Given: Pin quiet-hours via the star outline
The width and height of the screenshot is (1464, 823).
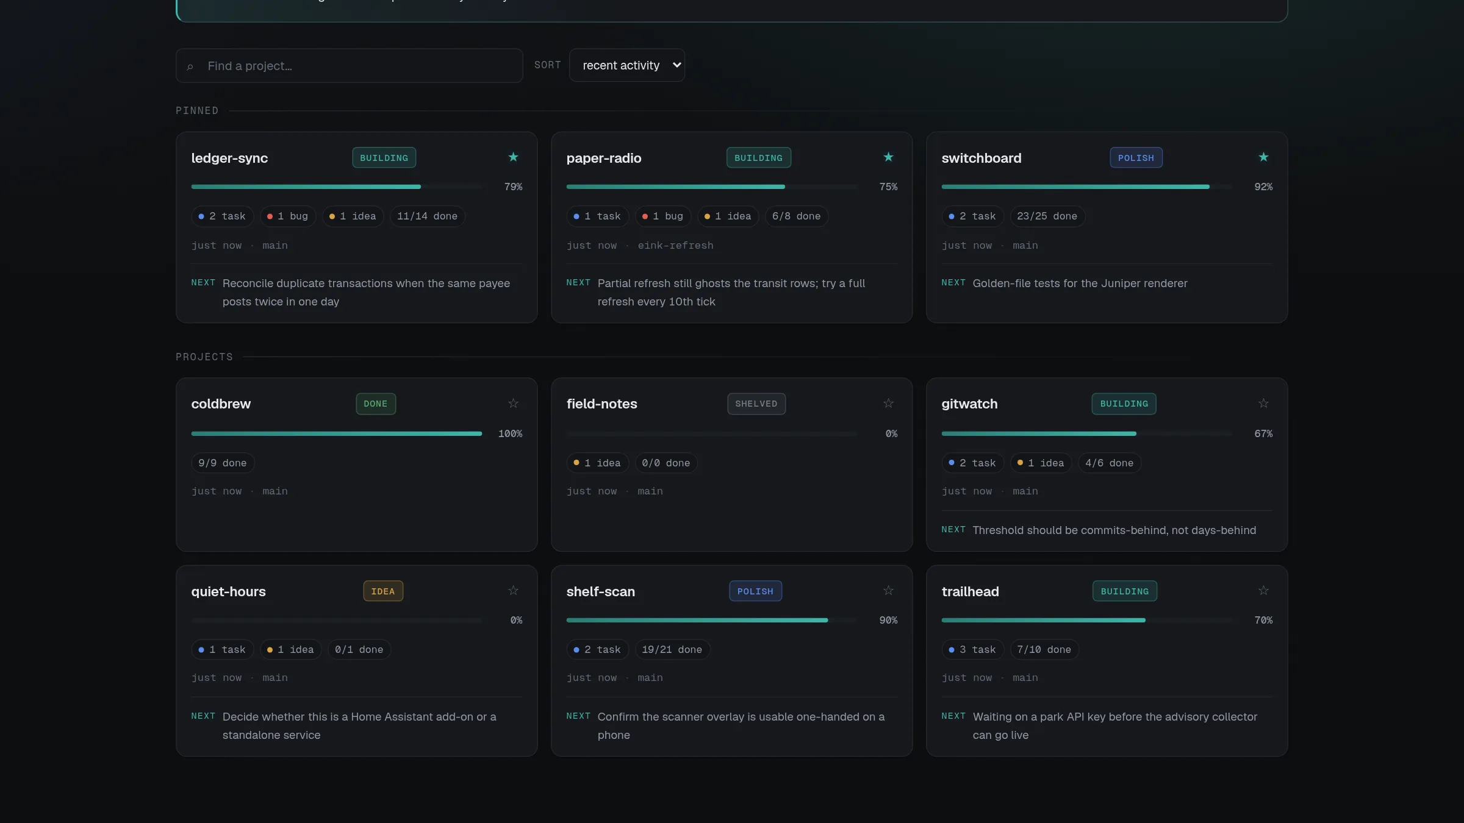Looking at the screenshot, I should point(513,591).
